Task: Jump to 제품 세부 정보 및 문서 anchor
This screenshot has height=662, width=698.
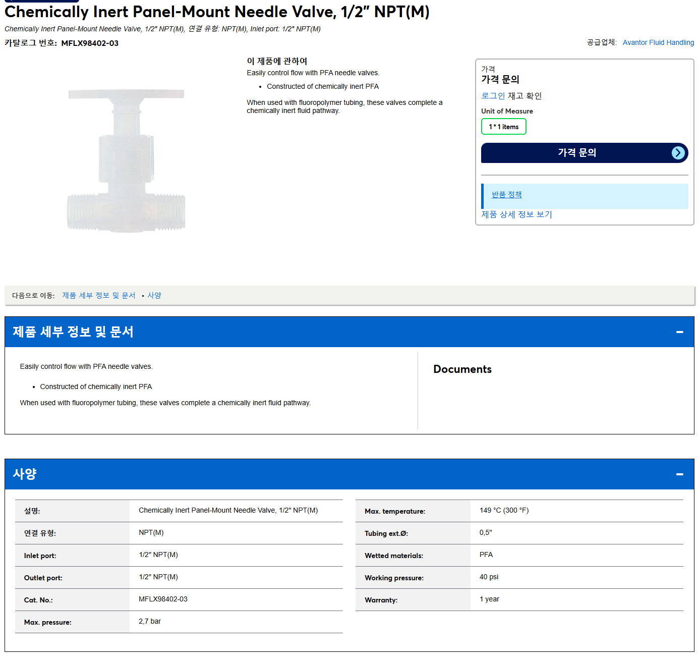Action: [99, 296]
